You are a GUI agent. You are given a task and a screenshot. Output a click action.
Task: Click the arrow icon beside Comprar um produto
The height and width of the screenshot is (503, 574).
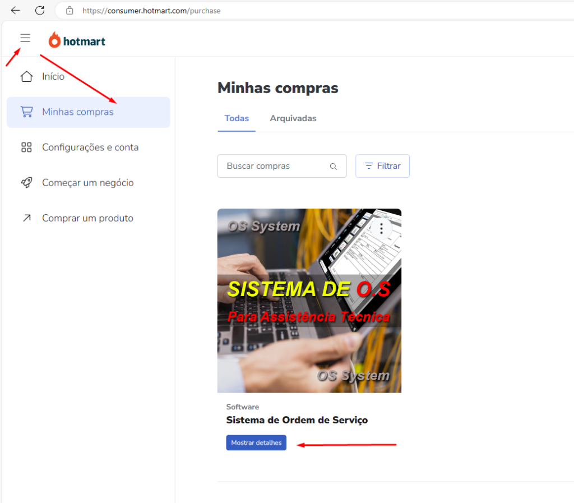click(x=27, y=218)
